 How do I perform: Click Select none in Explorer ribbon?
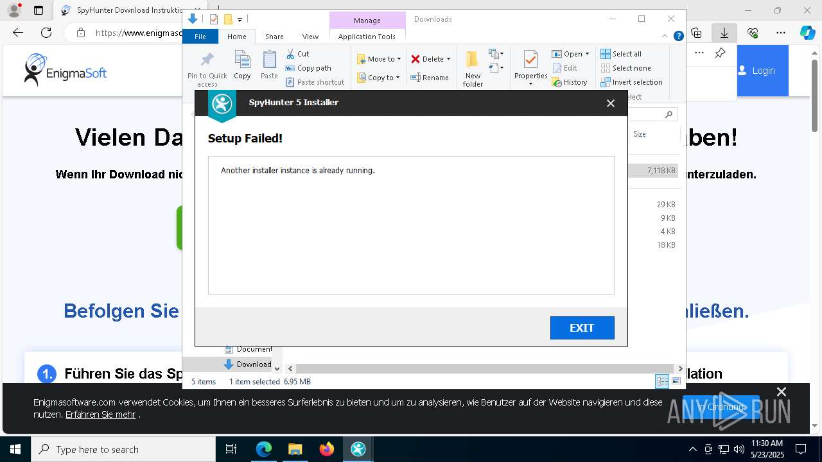click(625, 68)
